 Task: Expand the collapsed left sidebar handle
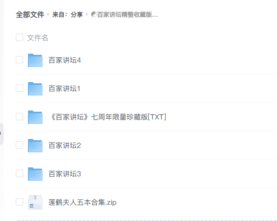(x=2, y=133)
